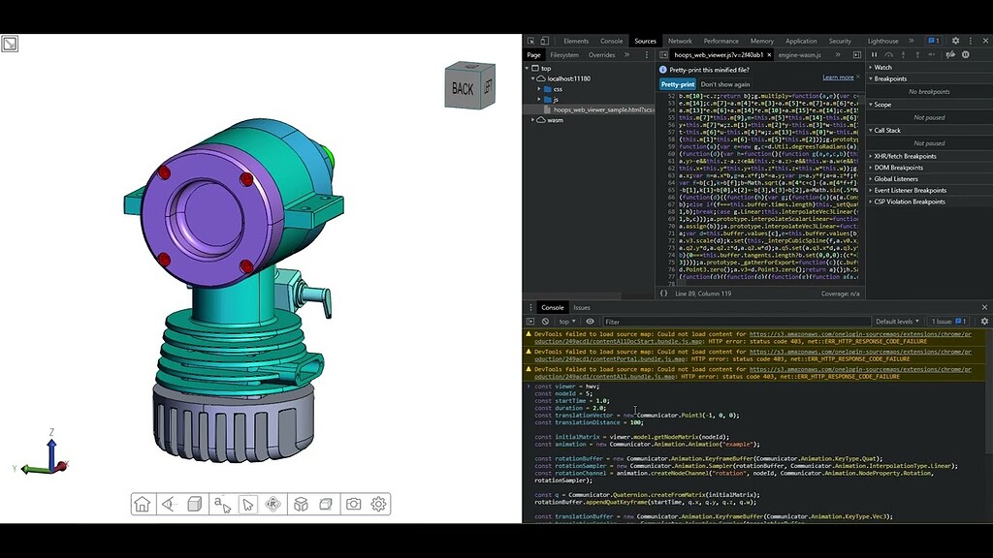This screenshot has height=558, width=993.
Task: Click the Home icon in the viewer toolbar
Action: 143,504
